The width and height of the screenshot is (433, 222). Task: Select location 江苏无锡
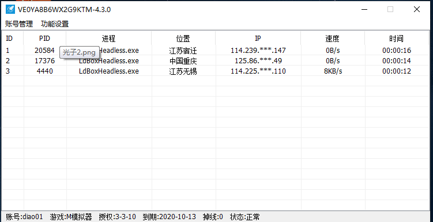click(183, 71)
